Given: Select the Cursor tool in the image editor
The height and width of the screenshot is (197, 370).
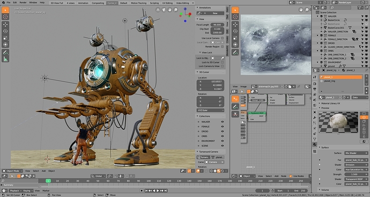Looking at the screenshot, I should tap(235, 17).
